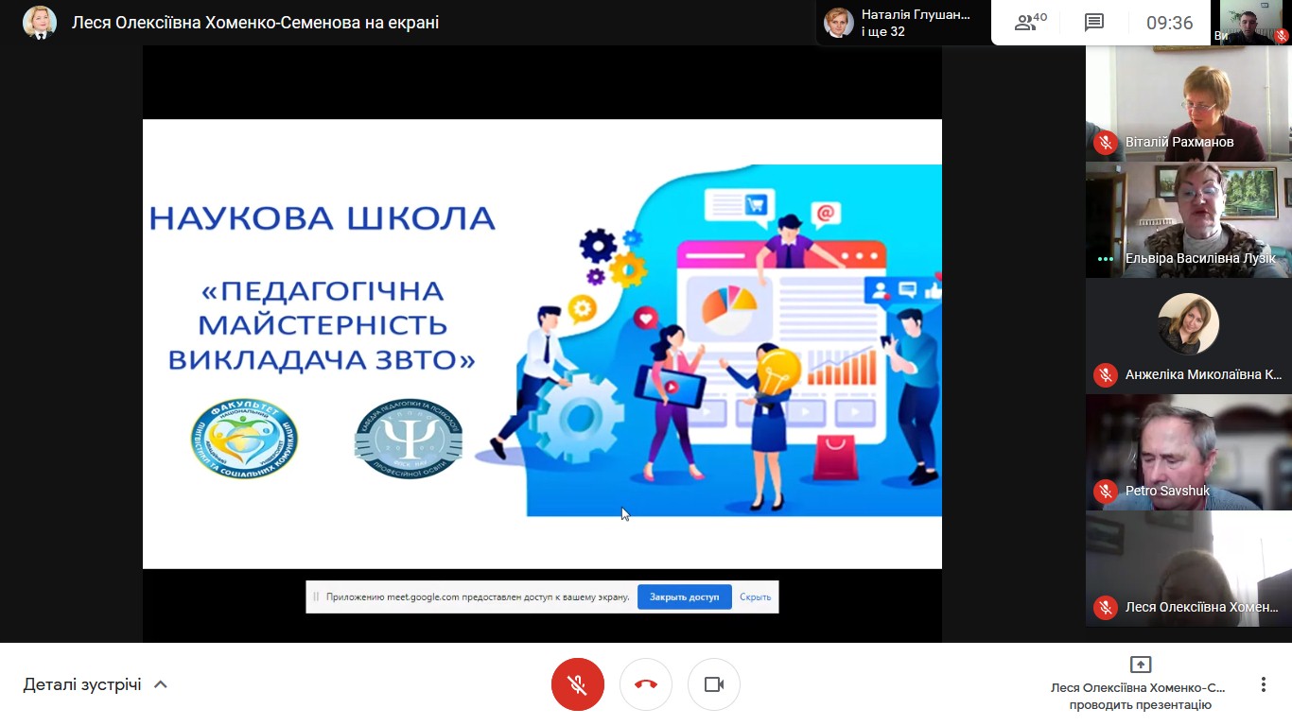Click presenter avatar in top left corner
Viewport: 1292px width, 726px height.
pyautogui.click(x=40, y=23)
